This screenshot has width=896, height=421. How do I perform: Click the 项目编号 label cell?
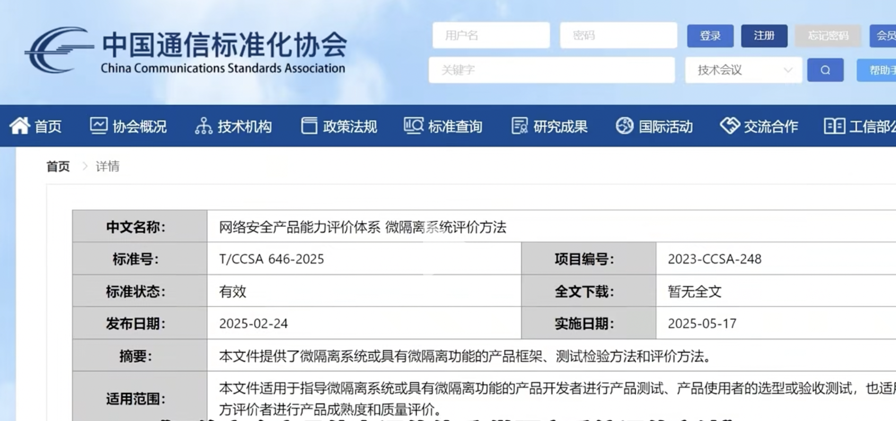coord(588,259)
